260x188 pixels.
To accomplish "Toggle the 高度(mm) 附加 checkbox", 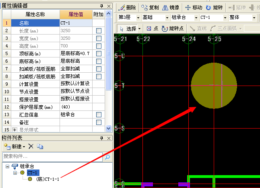I will (99, 46).
